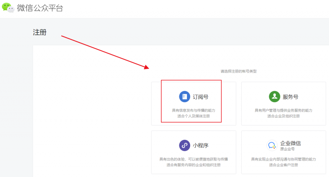Click text 适合有服务内容的企业和组织注册
Image resolution: width=329 pixels, height=177 pixels.
click(193, 165)
